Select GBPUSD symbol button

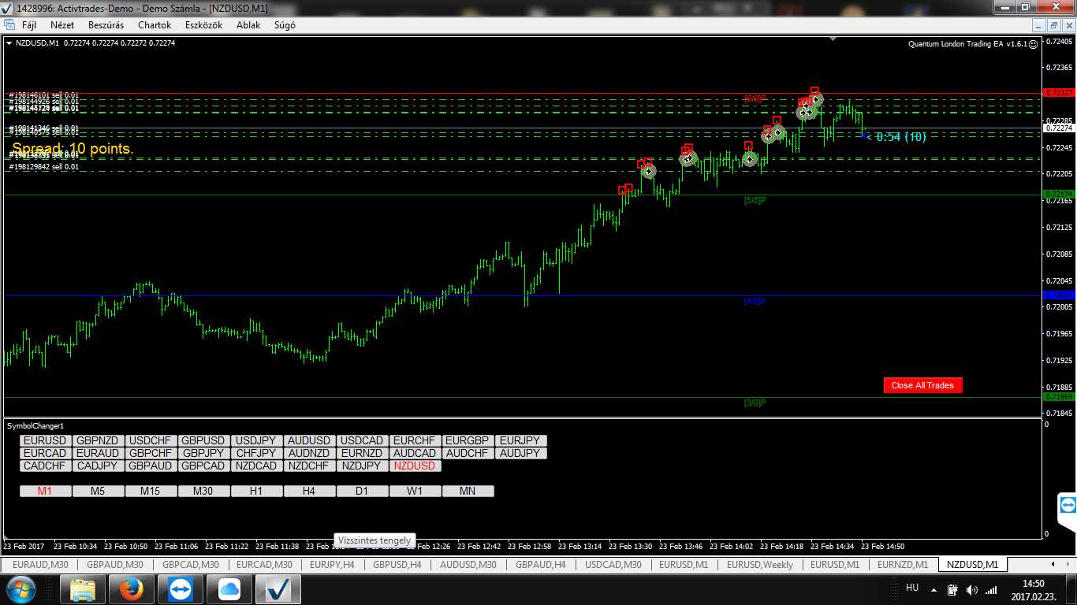click(204, 441)
